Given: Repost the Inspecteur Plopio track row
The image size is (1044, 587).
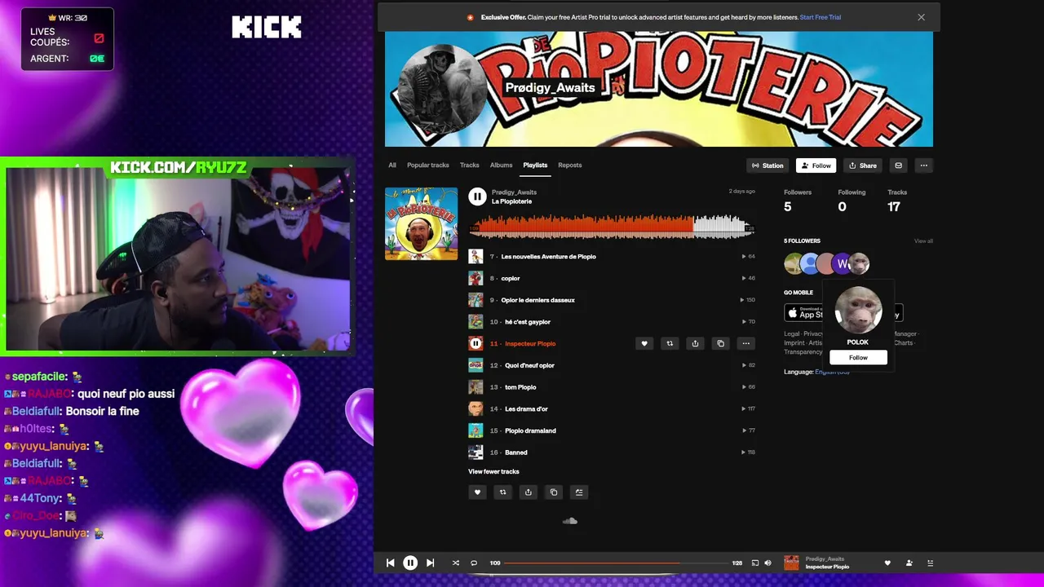Looking at the screenshot, I should [670, 343].
